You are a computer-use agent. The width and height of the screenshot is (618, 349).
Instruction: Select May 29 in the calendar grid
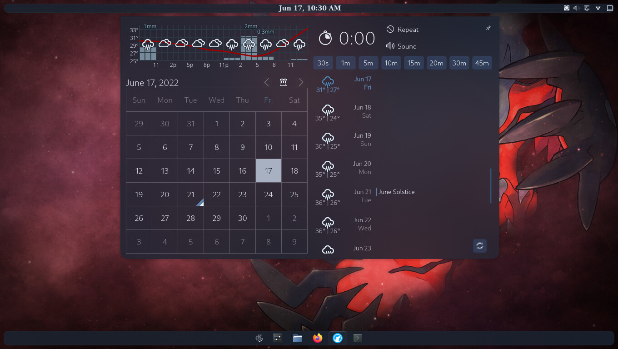(139, 124)
